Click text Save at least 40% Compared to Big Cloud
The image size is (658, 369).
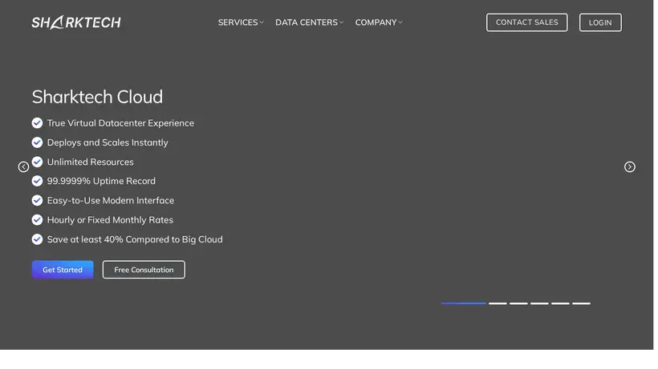pyautogui.click(x=135, y=239)
